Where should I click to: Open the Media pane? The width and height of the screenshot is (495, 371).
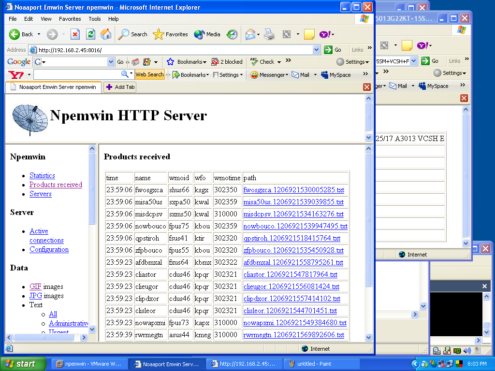pyautogui.click(x=207, y=34)
